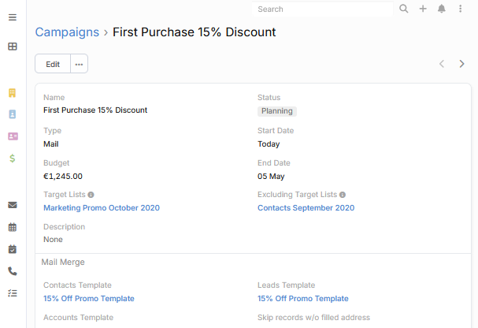The width and height of the screenshot is (478, 328).
Task: Open Accounts from the sidebar building icon
Action: 13,93
